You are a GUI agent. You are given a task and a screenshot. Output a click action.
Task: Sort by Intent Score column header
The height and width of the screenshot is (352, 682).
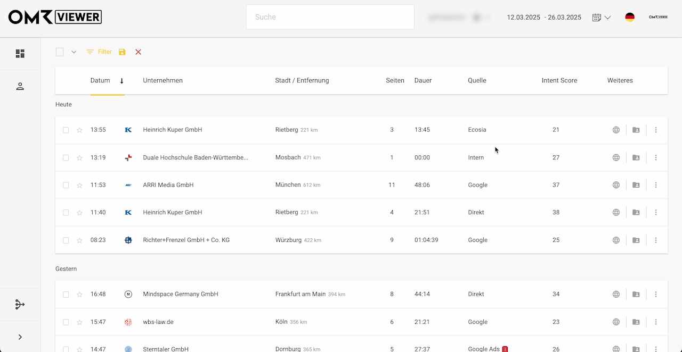click(559, 81)
